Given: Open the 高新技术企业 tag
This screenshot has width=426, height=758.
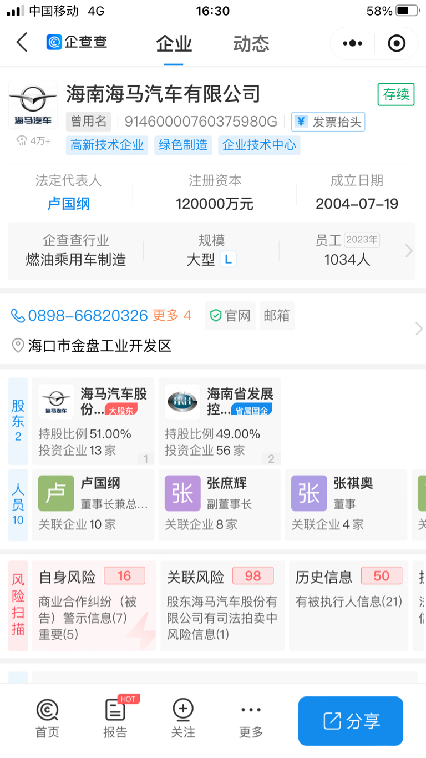Looking at the screenshot, I should 107,145.
